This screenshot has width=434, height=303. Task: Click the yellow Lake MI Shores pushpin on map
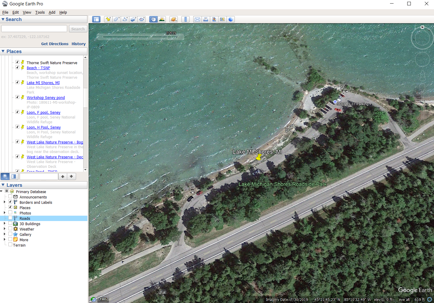pos(259,157)
